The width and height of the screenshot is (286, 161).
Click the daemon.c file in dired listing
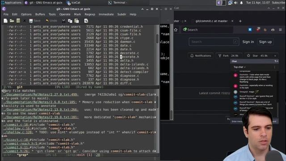tap(127, 42)
